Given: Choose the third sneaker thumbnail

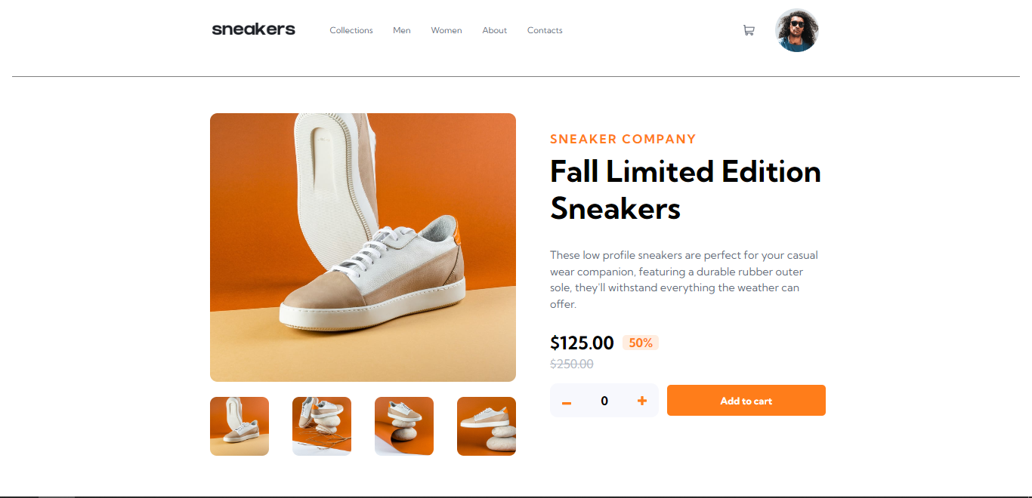Looking at the screenshot, I should 404,426.
